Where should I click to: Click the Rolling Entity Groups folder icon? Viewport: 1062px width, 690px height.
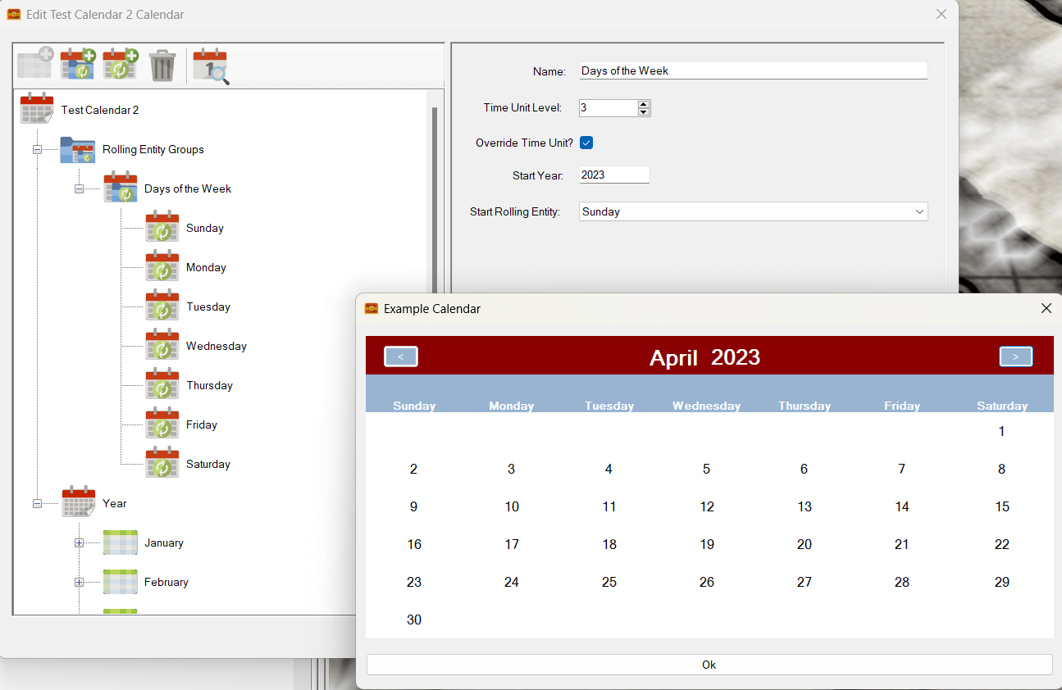pos(78,149)
